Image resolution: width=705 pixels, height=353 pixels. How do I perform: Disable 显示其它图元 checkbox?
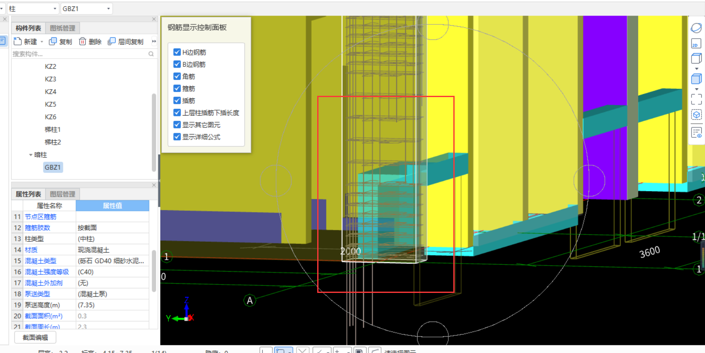click(177, 125)
